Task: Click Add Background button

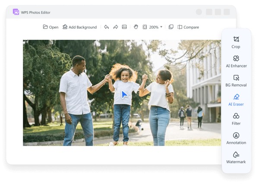Action: click(79, 27)
